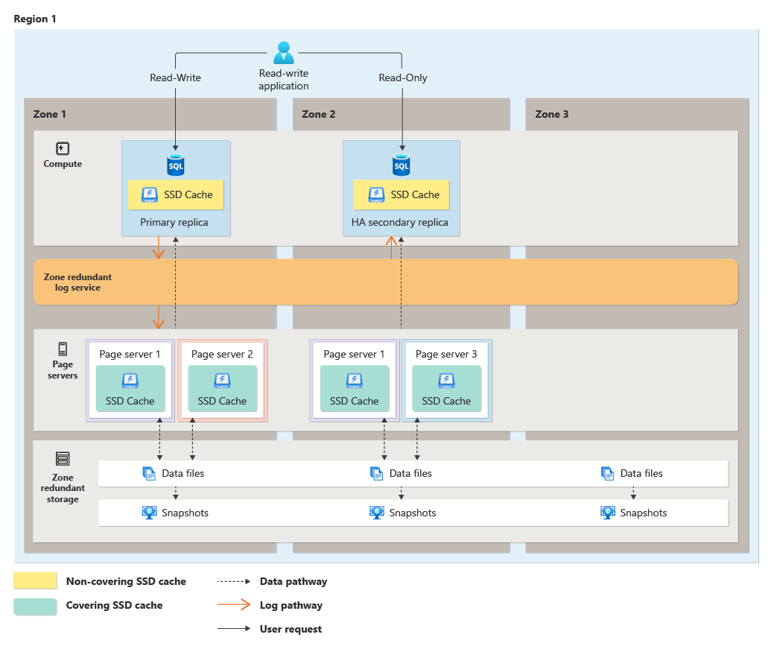This screenshot has width=771, height=646.
Task: Click the Page servers icon in the sidebar
Action: coord(63,347)
